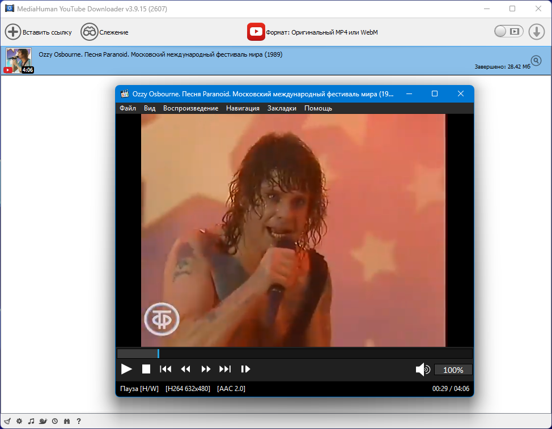Viewport: 552px width, 429px height.
Task: Maximize the MediaHuman main window
Action: pos(512,9)
